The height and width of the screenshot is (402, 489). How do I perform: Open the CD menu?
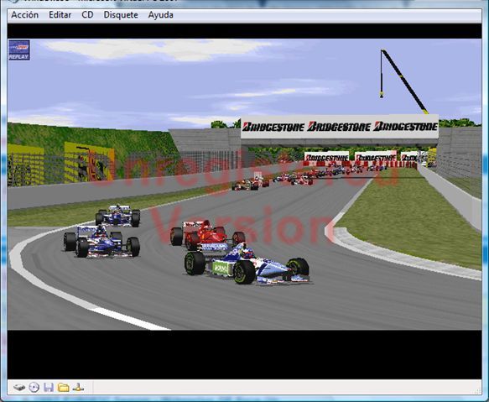click(87, 15)
